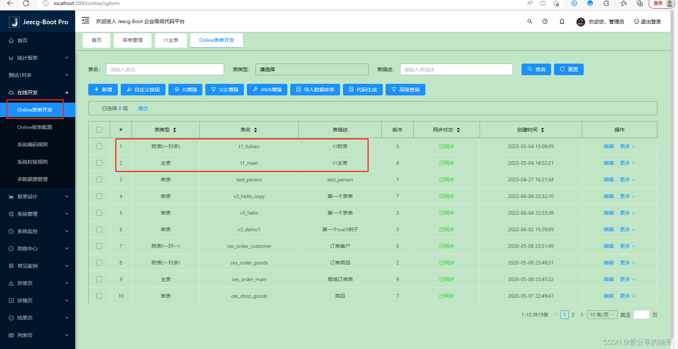
Task: Click 导入数据库表 import button
Action: [315, 90]
